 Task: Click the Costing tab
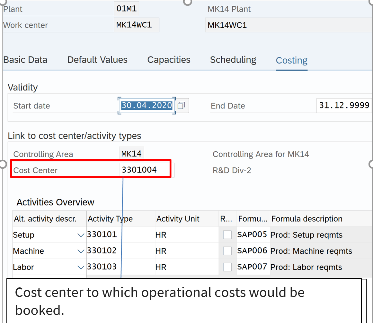(x=291, y=60)
